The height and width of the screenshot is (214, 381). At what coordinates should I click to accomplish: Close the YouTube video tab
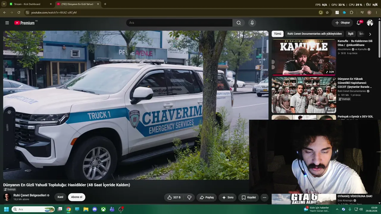click(x=98, y=4)
